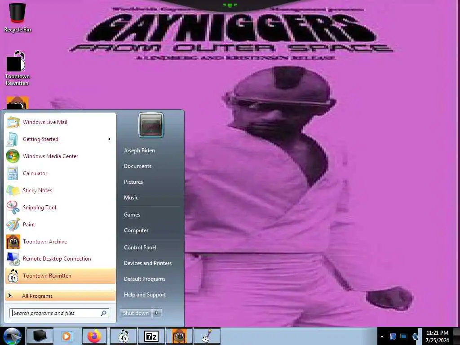
Task: Click the wand and clock taskbar icon
Action: [x=207, y=336]
